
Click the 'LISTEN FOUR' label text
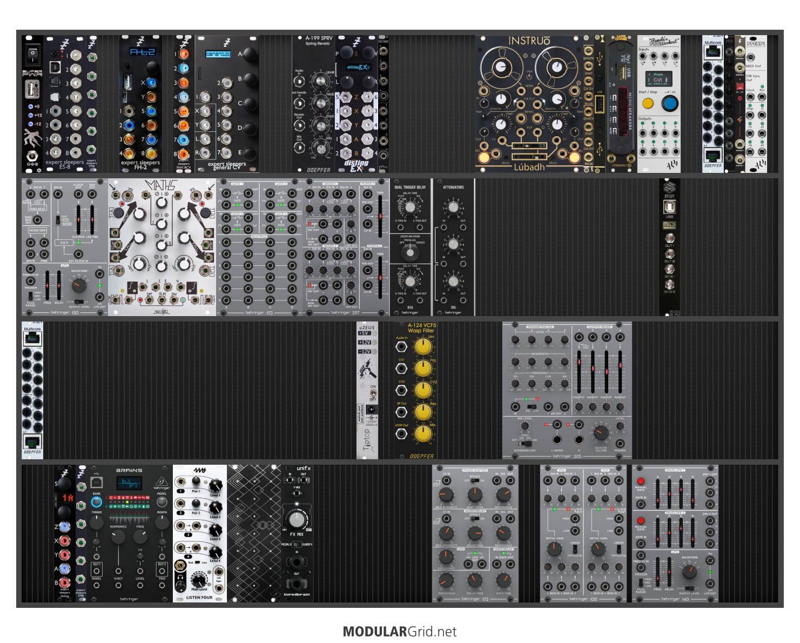(x=199, y=597)
